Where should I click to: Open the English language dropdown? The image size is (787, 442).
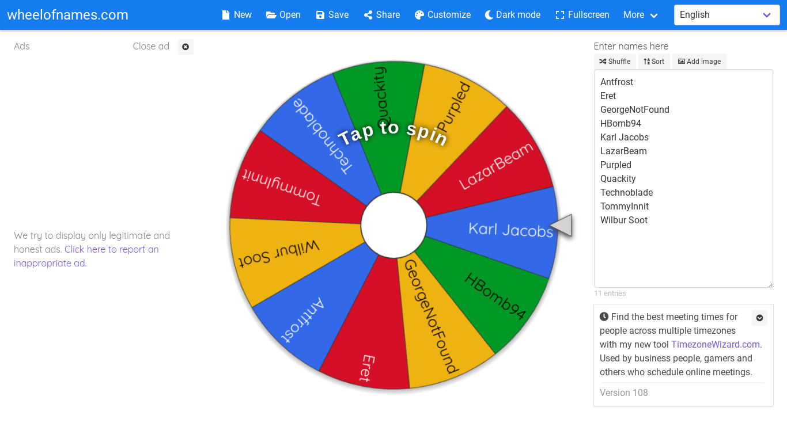point(727,15)
